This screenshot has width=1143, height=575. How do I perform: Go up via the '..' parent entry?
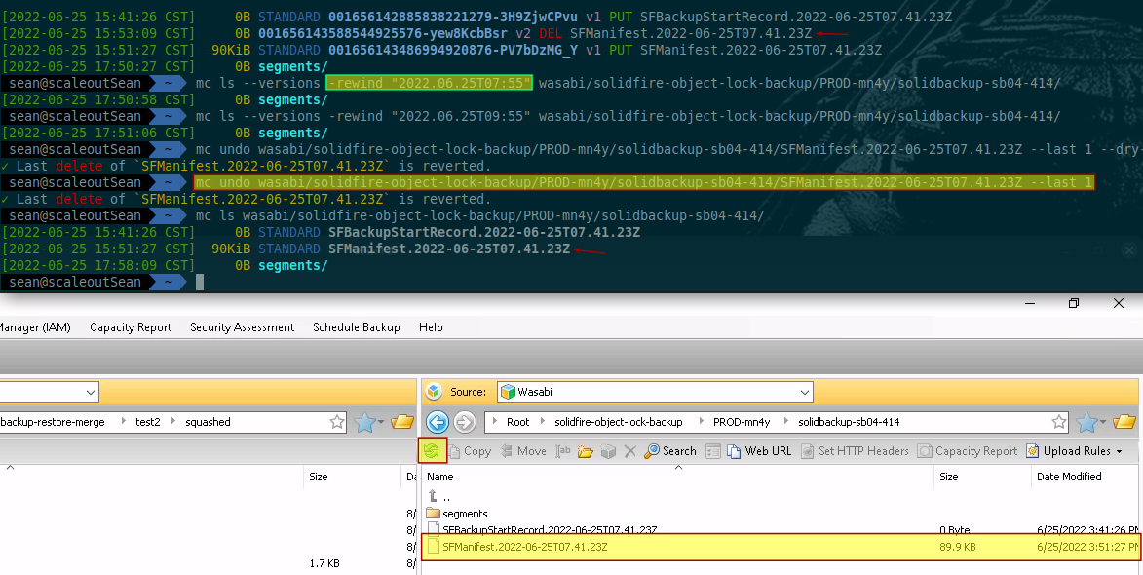pos(438,497)
